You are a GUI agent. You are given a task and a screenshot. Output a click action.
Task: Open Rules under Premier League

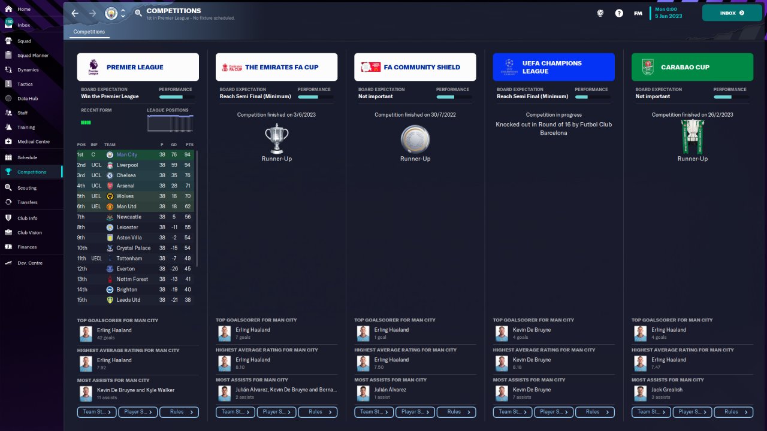(179, 412)
